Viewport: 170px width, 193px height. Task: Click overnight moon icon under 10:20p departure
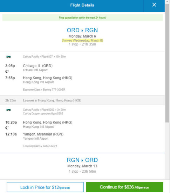coord(7,128)
